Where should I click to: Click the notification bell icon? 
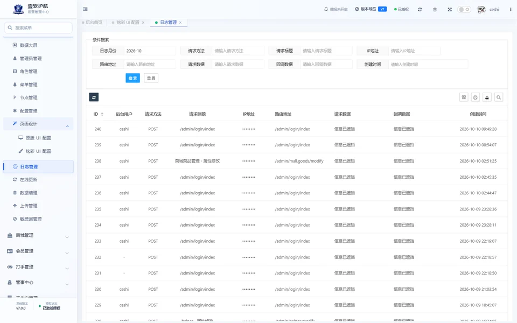326,9
